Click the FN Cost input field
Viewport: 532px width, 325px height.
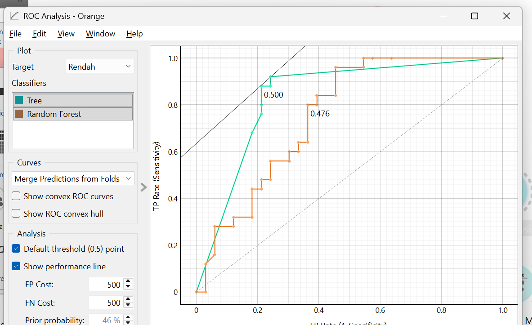point(106,303)
